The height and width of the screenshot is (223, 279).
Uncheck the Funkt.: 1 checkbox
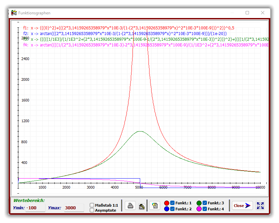coord(173,203)
